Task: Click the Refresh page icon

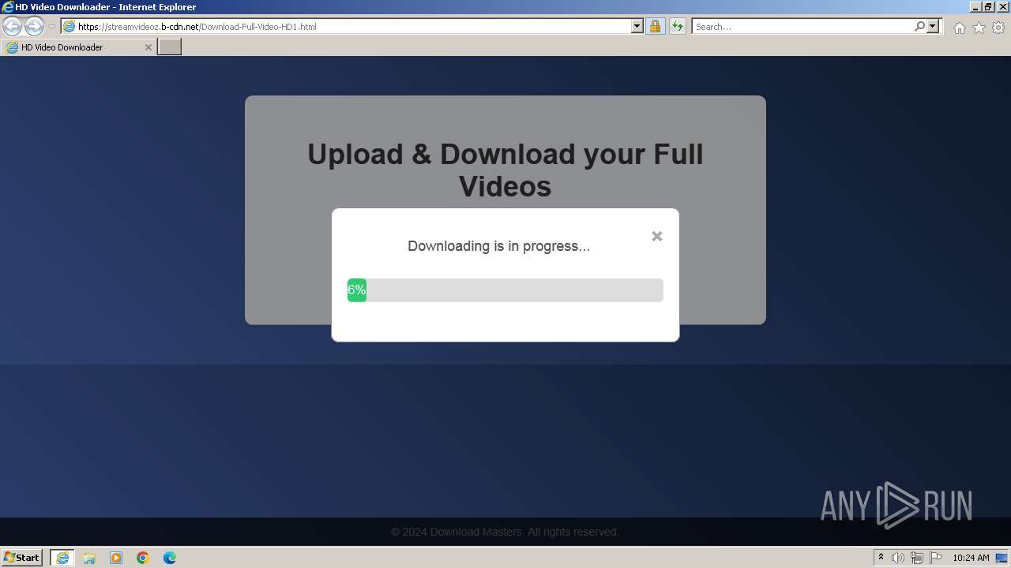Action: [677, 26]
